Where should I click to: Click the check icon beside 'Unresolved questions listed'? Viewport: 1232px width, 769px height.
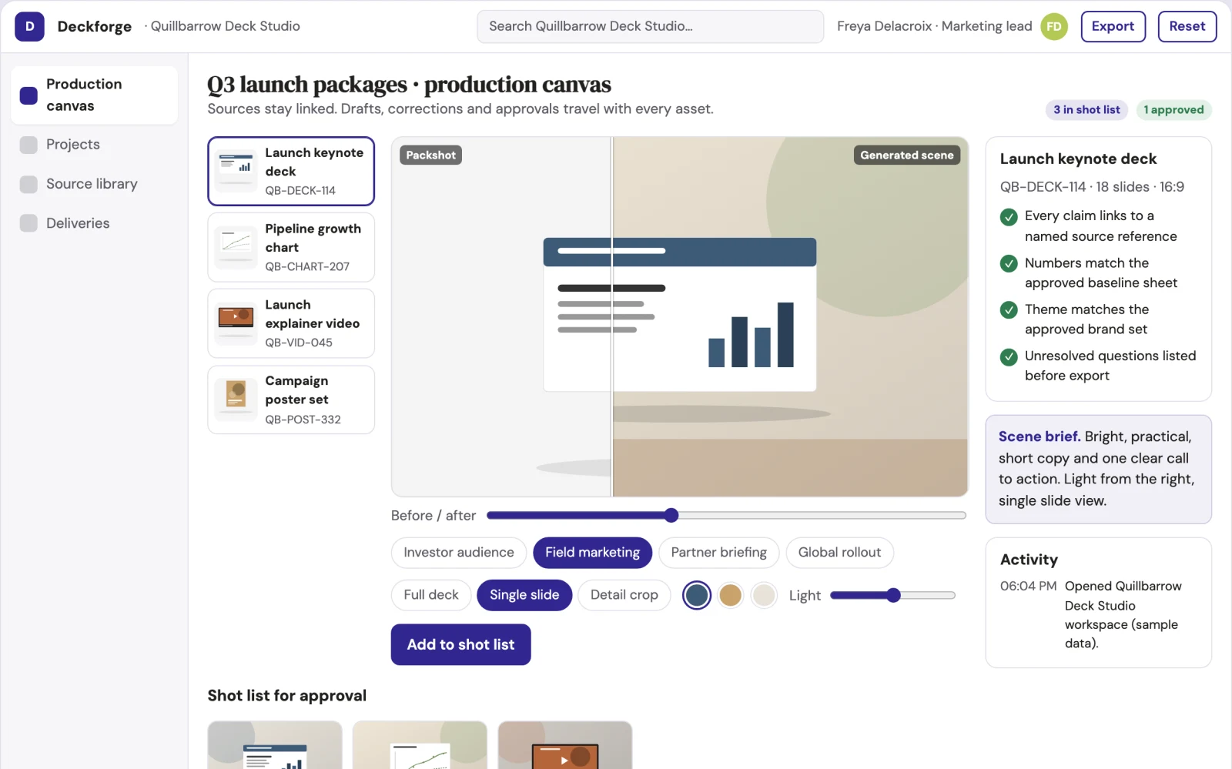[x=1009, y=357]
